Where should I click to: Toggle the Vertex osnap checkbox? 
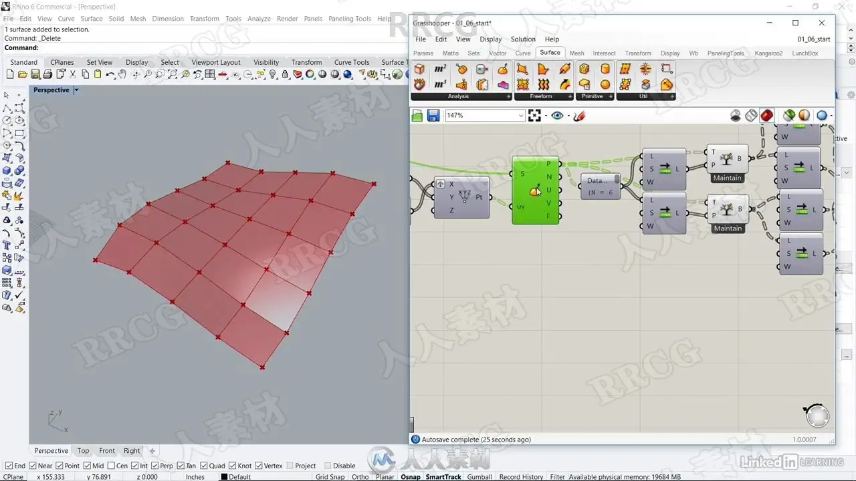point(259,466)
